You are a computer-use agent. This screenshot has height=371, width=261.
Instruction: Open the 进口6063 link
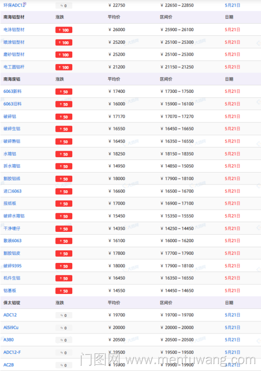[x=13, y=191]
